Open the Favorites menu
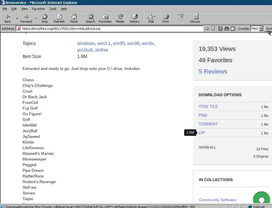272x208 pixels. 38,9
